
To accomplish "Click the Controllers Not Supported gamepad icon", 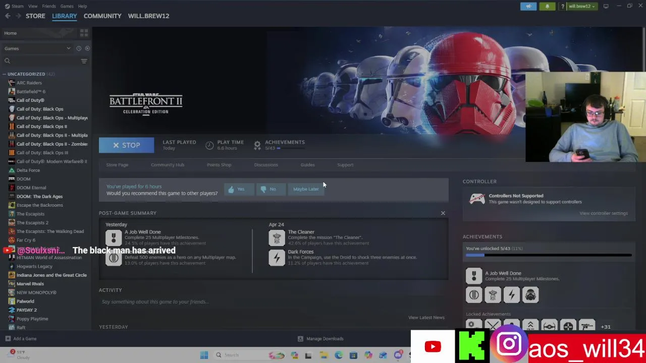I will [x=477, y=199].
